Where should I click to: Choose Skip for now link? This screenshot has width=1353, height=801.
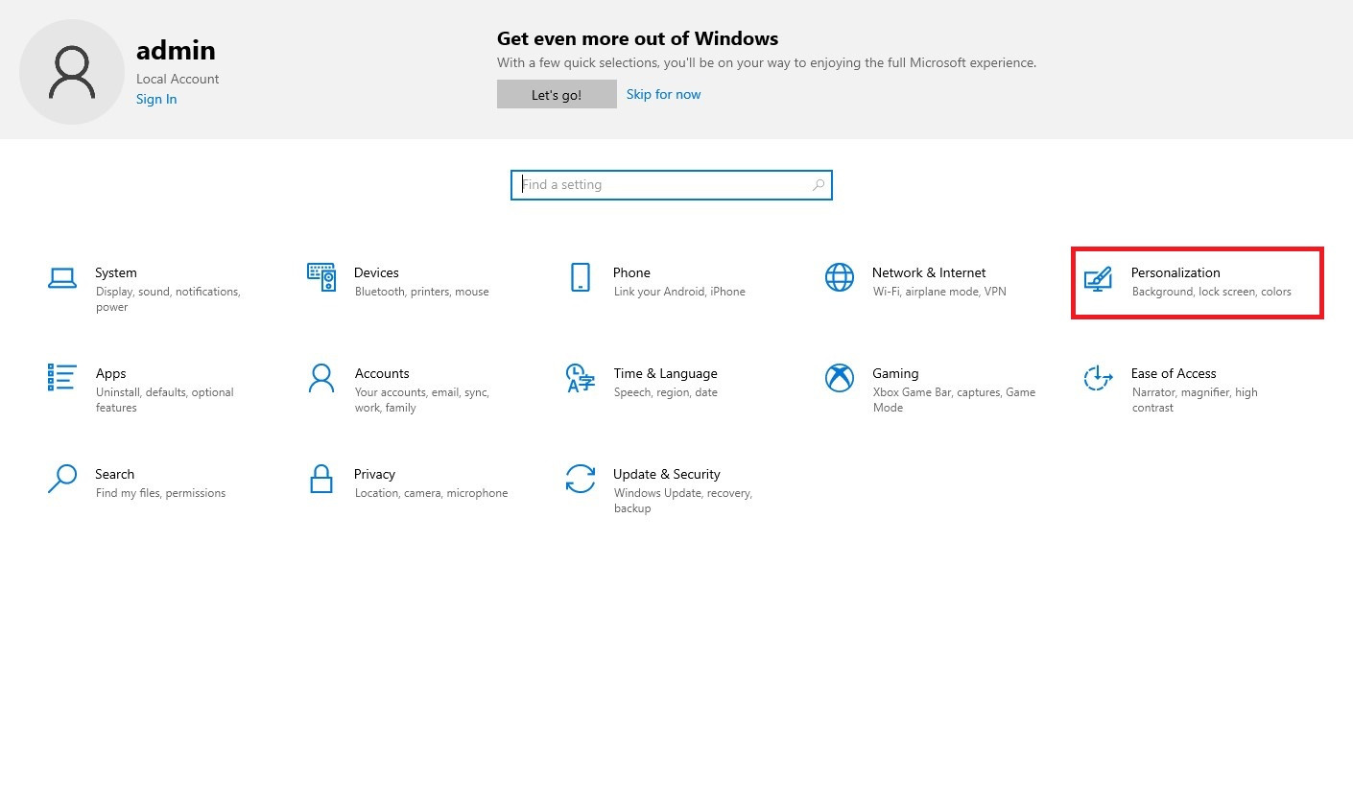click(663, 94)
